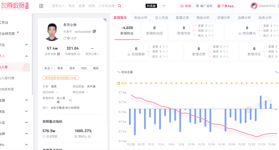This screenshot has width=279, height=150.
Task: Switch to the 直播记录 tab
Action: [182, 17]
